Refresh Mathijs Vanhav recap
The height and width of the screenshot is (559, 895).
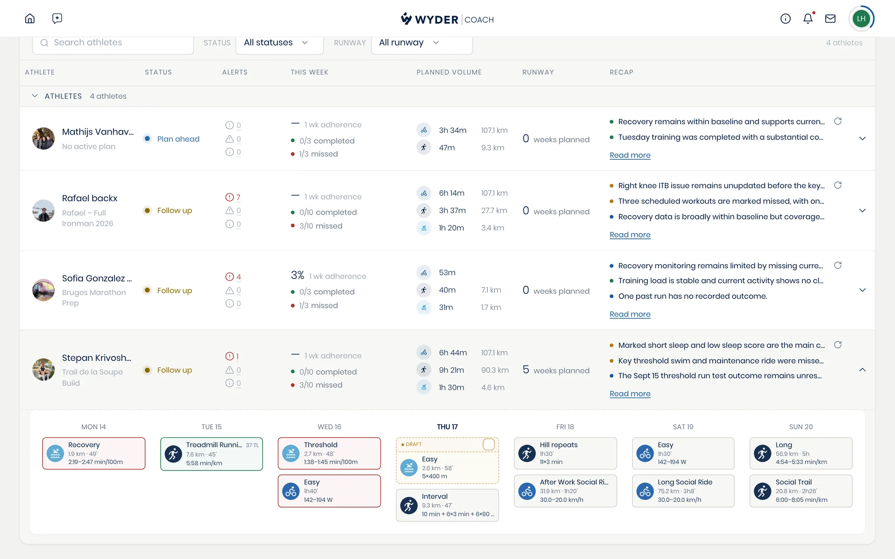coord(838,121)
